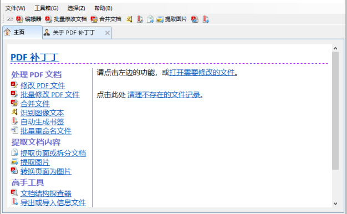Click the extract pages toolbar icon
The height and width of the screenshot is (214, 347).
[150, 19]
